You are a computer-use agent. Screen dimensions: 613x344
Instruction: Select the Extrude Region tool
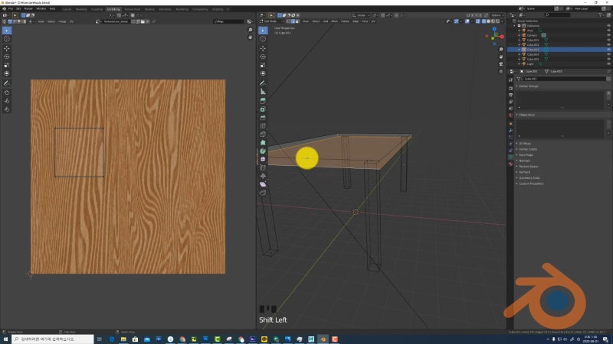click(x=263, y=101)
